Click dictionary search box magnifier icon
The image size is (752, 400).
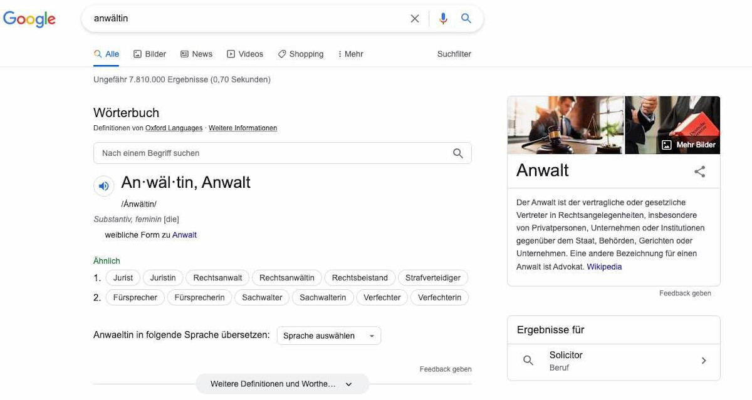(x=458, y=153)
